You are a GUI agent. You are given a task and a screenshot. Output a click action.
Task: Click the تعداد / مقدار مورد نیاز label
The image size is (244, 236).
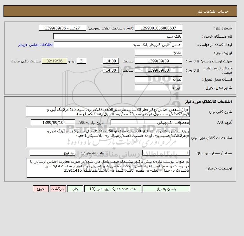pyautogui.click(x=214, y=153)
